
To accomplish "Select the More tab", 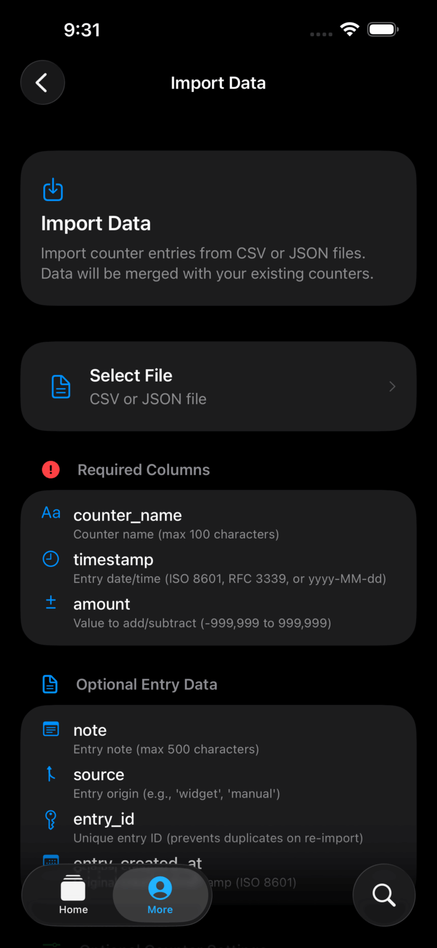I will coord(160,895).
